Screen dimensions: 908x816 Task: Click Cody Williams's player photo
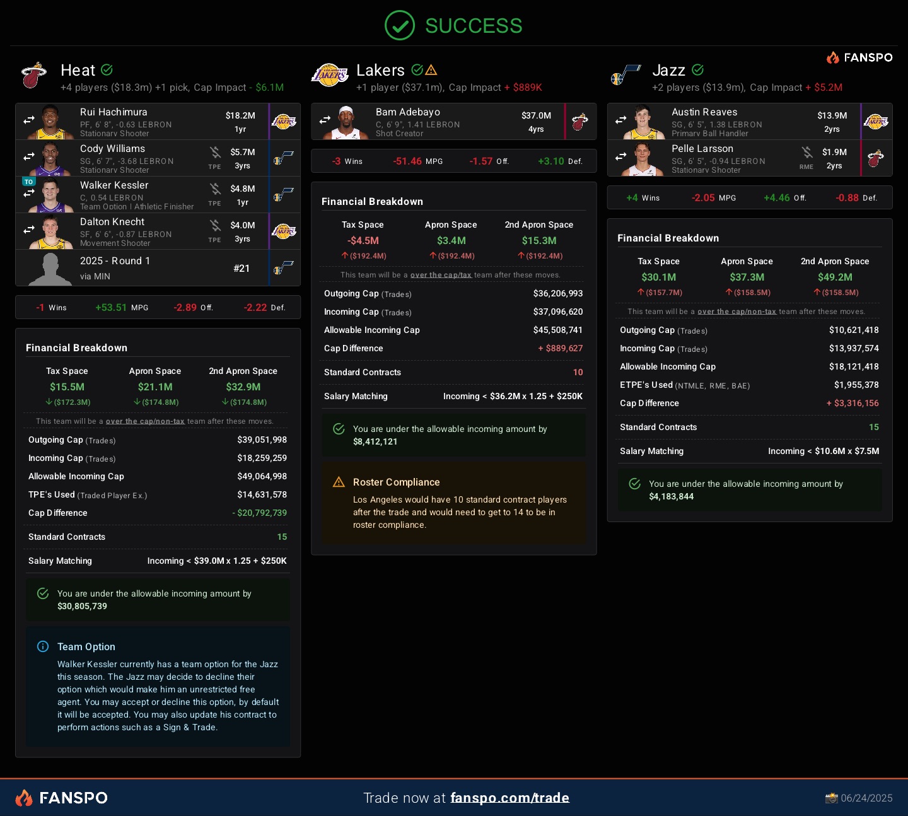[50, 158]
